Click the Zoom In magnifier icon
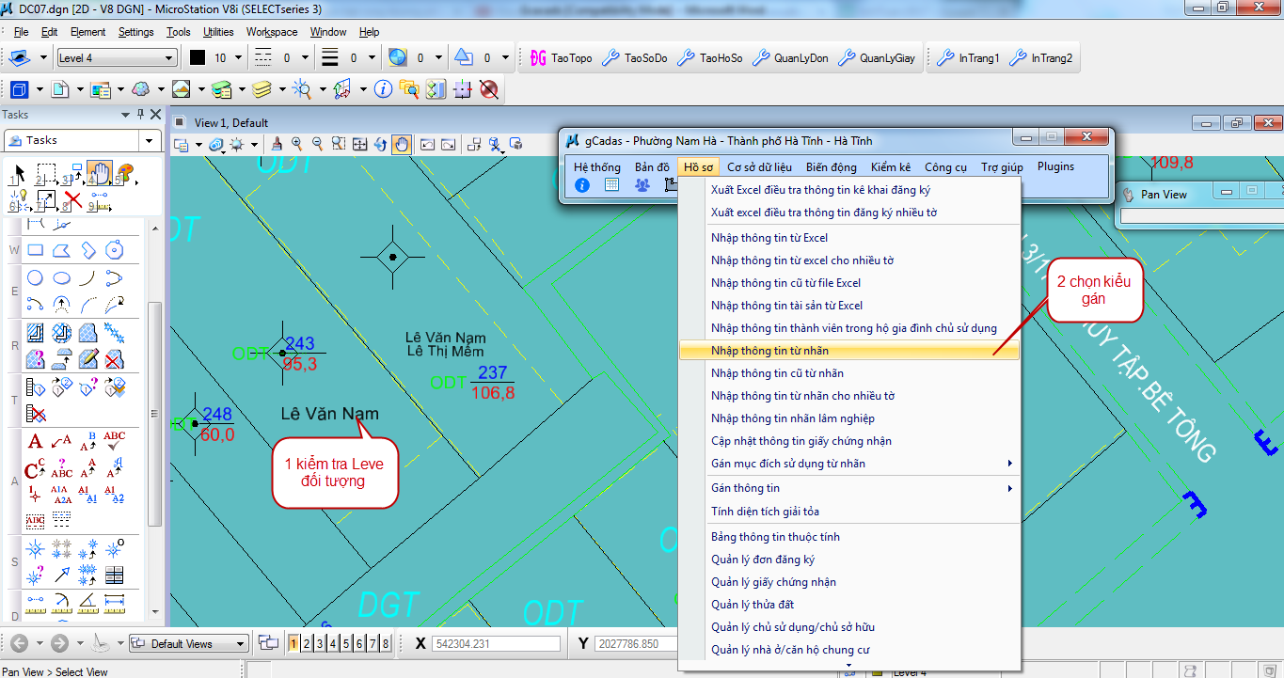Viewport: 1284px width, 678px height. pos(297,144)
